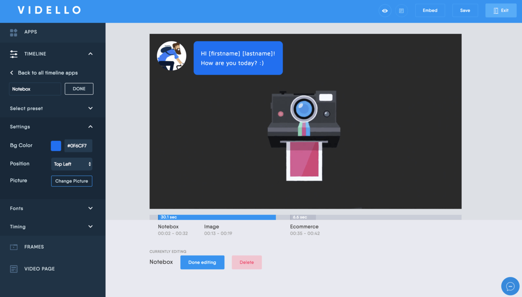Open the blue Bg Color swatch
522x297 pixels.
(x=56, y=146)
